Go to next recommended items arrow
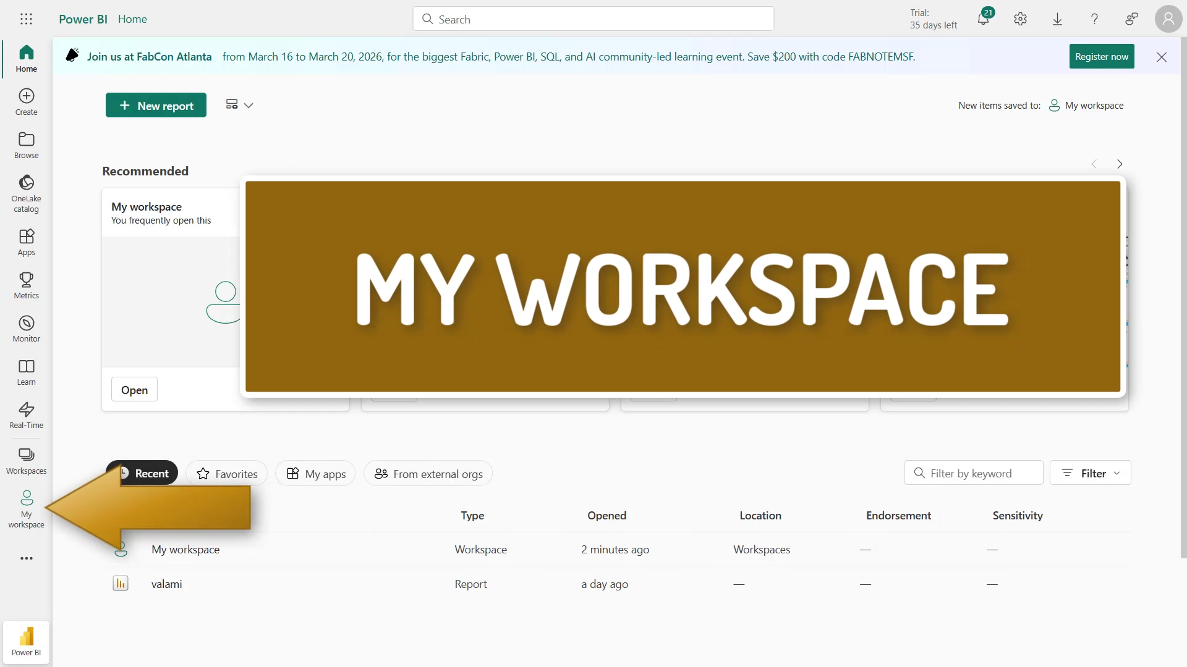This screenshot has height=667, width=1187. pyautogui.click(x=1120, y=164)
